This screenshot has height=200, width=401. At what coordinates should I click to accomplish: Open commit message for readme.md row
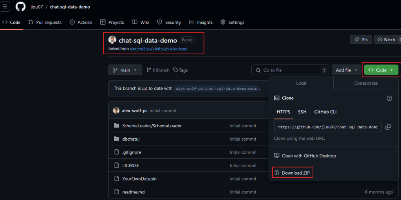click(x=243, y=192)
